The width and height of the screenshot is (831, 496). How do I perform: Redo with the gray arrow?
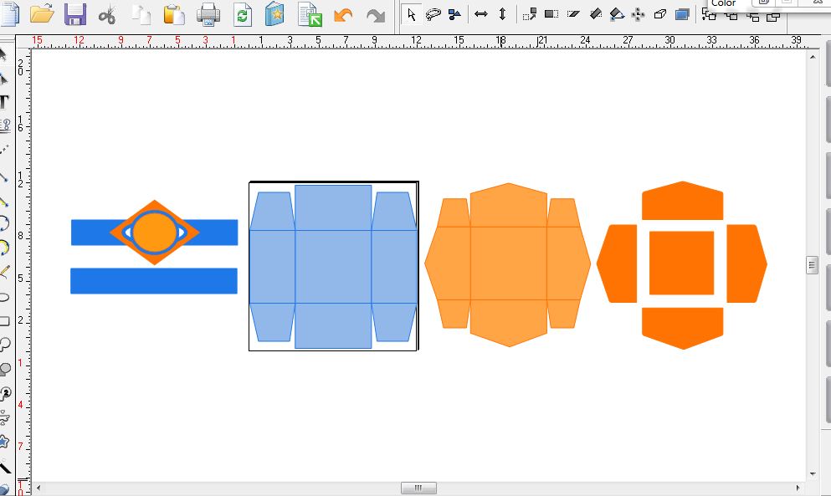[x=376, y=14]
